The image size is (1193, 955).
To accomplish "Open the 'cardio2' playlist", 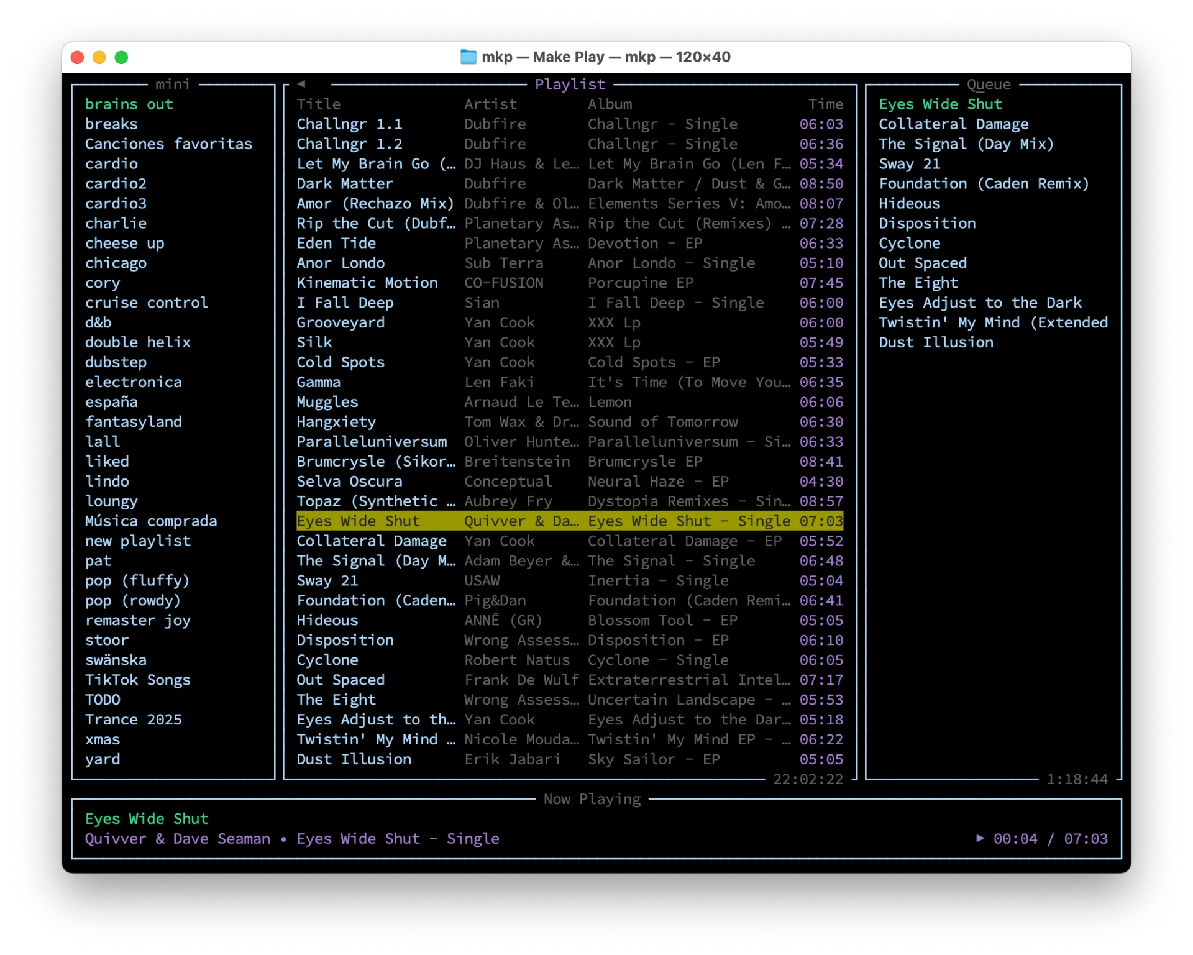I will pos(116,183).
